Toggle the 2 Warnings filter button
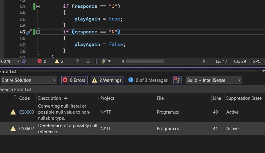This screenshot has width=265, height=153. (107, 80)
